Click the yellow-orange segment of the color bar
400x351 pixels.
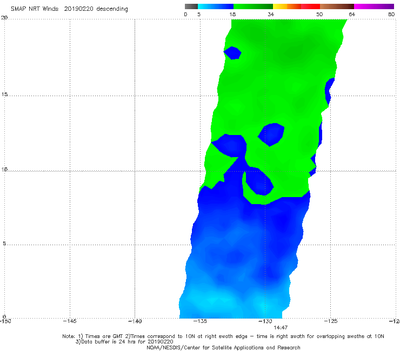point(286,6)
